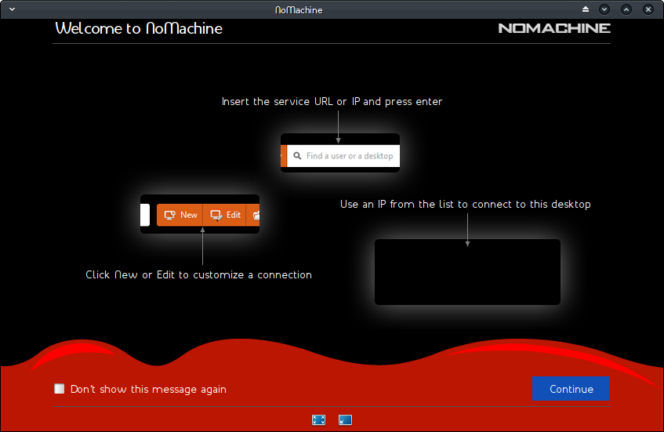Click "Click New or Edit to customize" text
This screenshot has width=664, height=432.
click(165, 275)
